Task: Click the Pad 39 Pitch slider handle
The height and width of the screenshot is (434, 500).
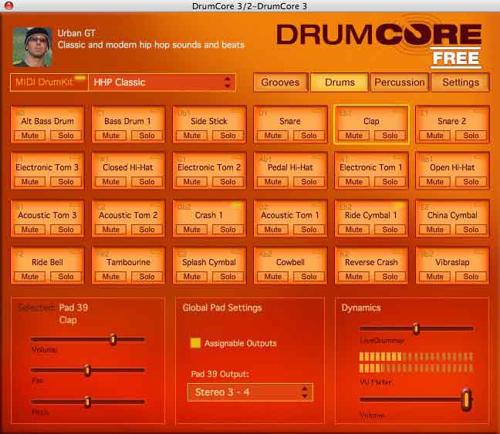Action: 87,402
